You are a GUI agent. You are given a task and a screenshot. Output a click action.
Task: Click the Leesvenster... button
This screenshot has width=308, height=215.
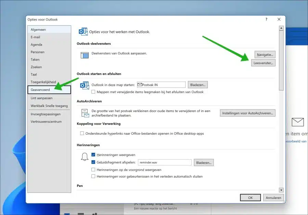[263, 63]
